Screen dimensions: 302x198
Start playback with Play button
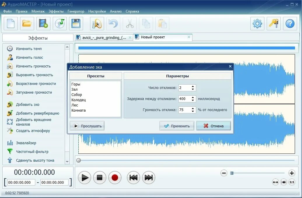click(x=85, y=178)
